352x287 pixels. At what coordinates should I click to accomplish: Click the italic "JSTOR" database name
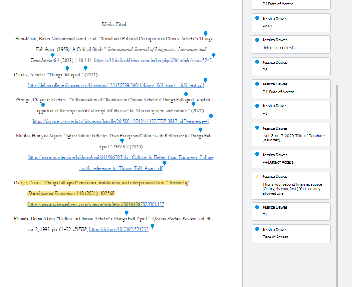click(80, 229)
